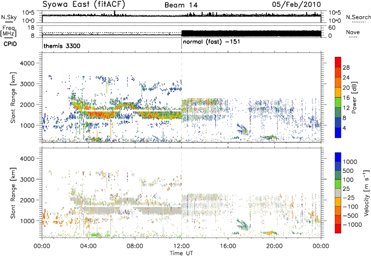
Task: Pick the light green segment of velocity color bar
Action: click(x=338, y=184)
